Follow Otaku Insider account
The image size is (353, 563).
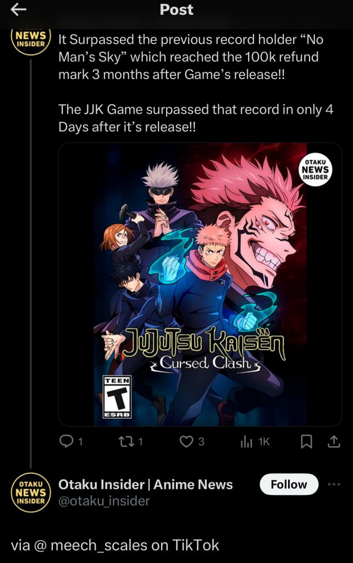pyautogui.click(x=289, y=484)
